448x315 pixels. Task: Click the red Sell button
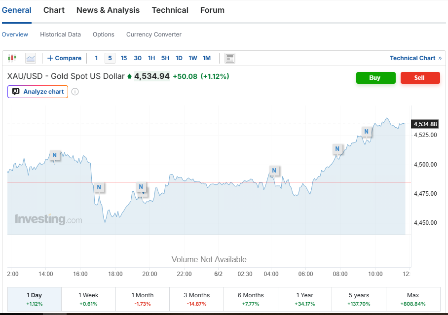point(420,78)
